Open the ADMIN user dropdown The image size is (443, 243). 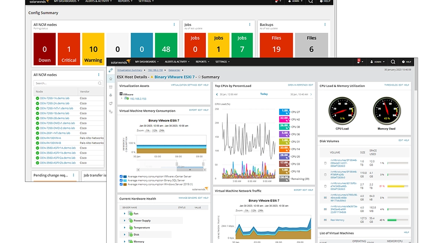(x=377, y=62)
